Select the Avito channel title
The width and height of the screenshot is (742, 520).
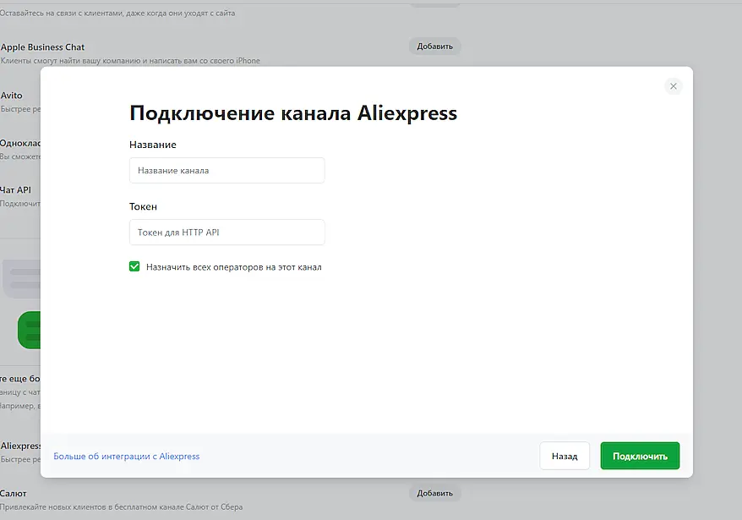click(x=11, y=96)
